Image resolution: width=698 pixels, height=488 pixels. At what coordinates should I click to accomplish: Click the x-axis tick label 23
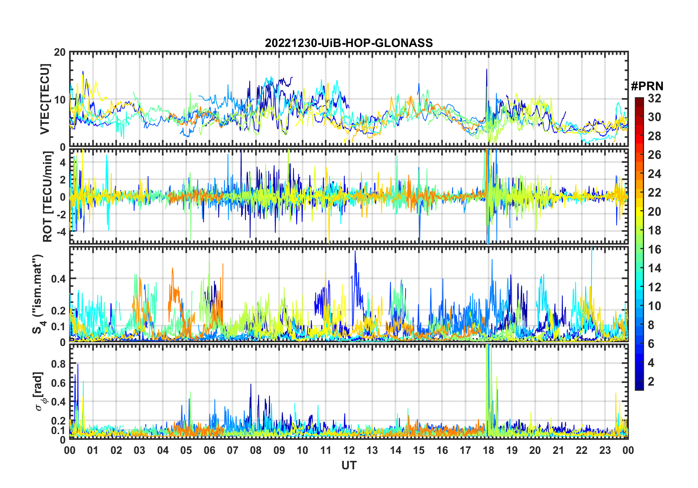pos(605,450)
